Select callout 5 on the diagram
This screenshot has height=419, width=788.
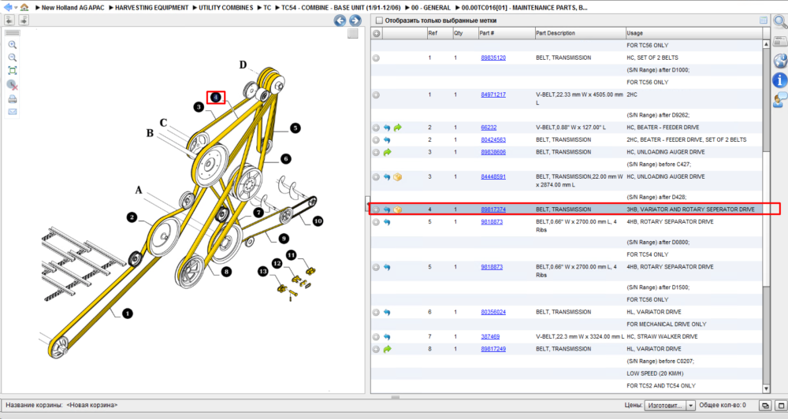tap(295, 128)
